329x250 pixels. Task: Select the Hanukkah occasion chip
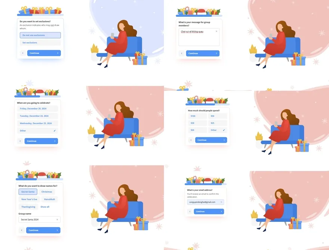pyautogui.click(x=49, y=199)
